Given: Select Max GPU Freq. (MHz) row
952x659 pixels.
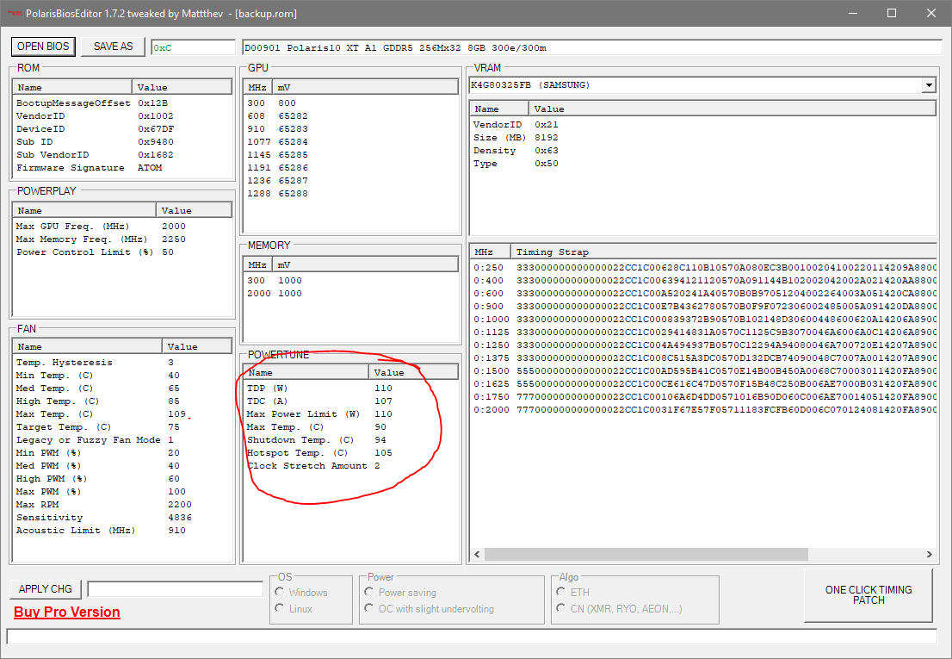Looking at the screenshot, I should pos(122,227).
